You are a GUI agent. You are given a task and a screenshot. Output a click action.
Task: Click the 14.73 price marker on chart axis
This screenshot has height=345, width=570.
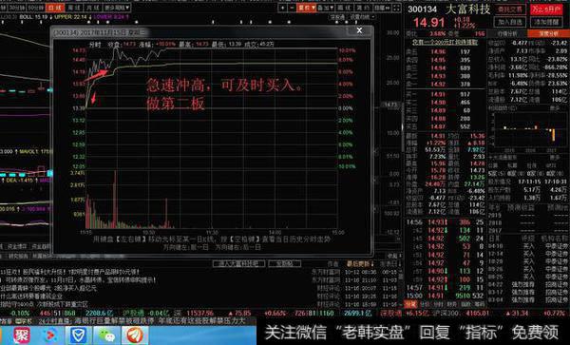pyautogui.click(x=390, y=105)
